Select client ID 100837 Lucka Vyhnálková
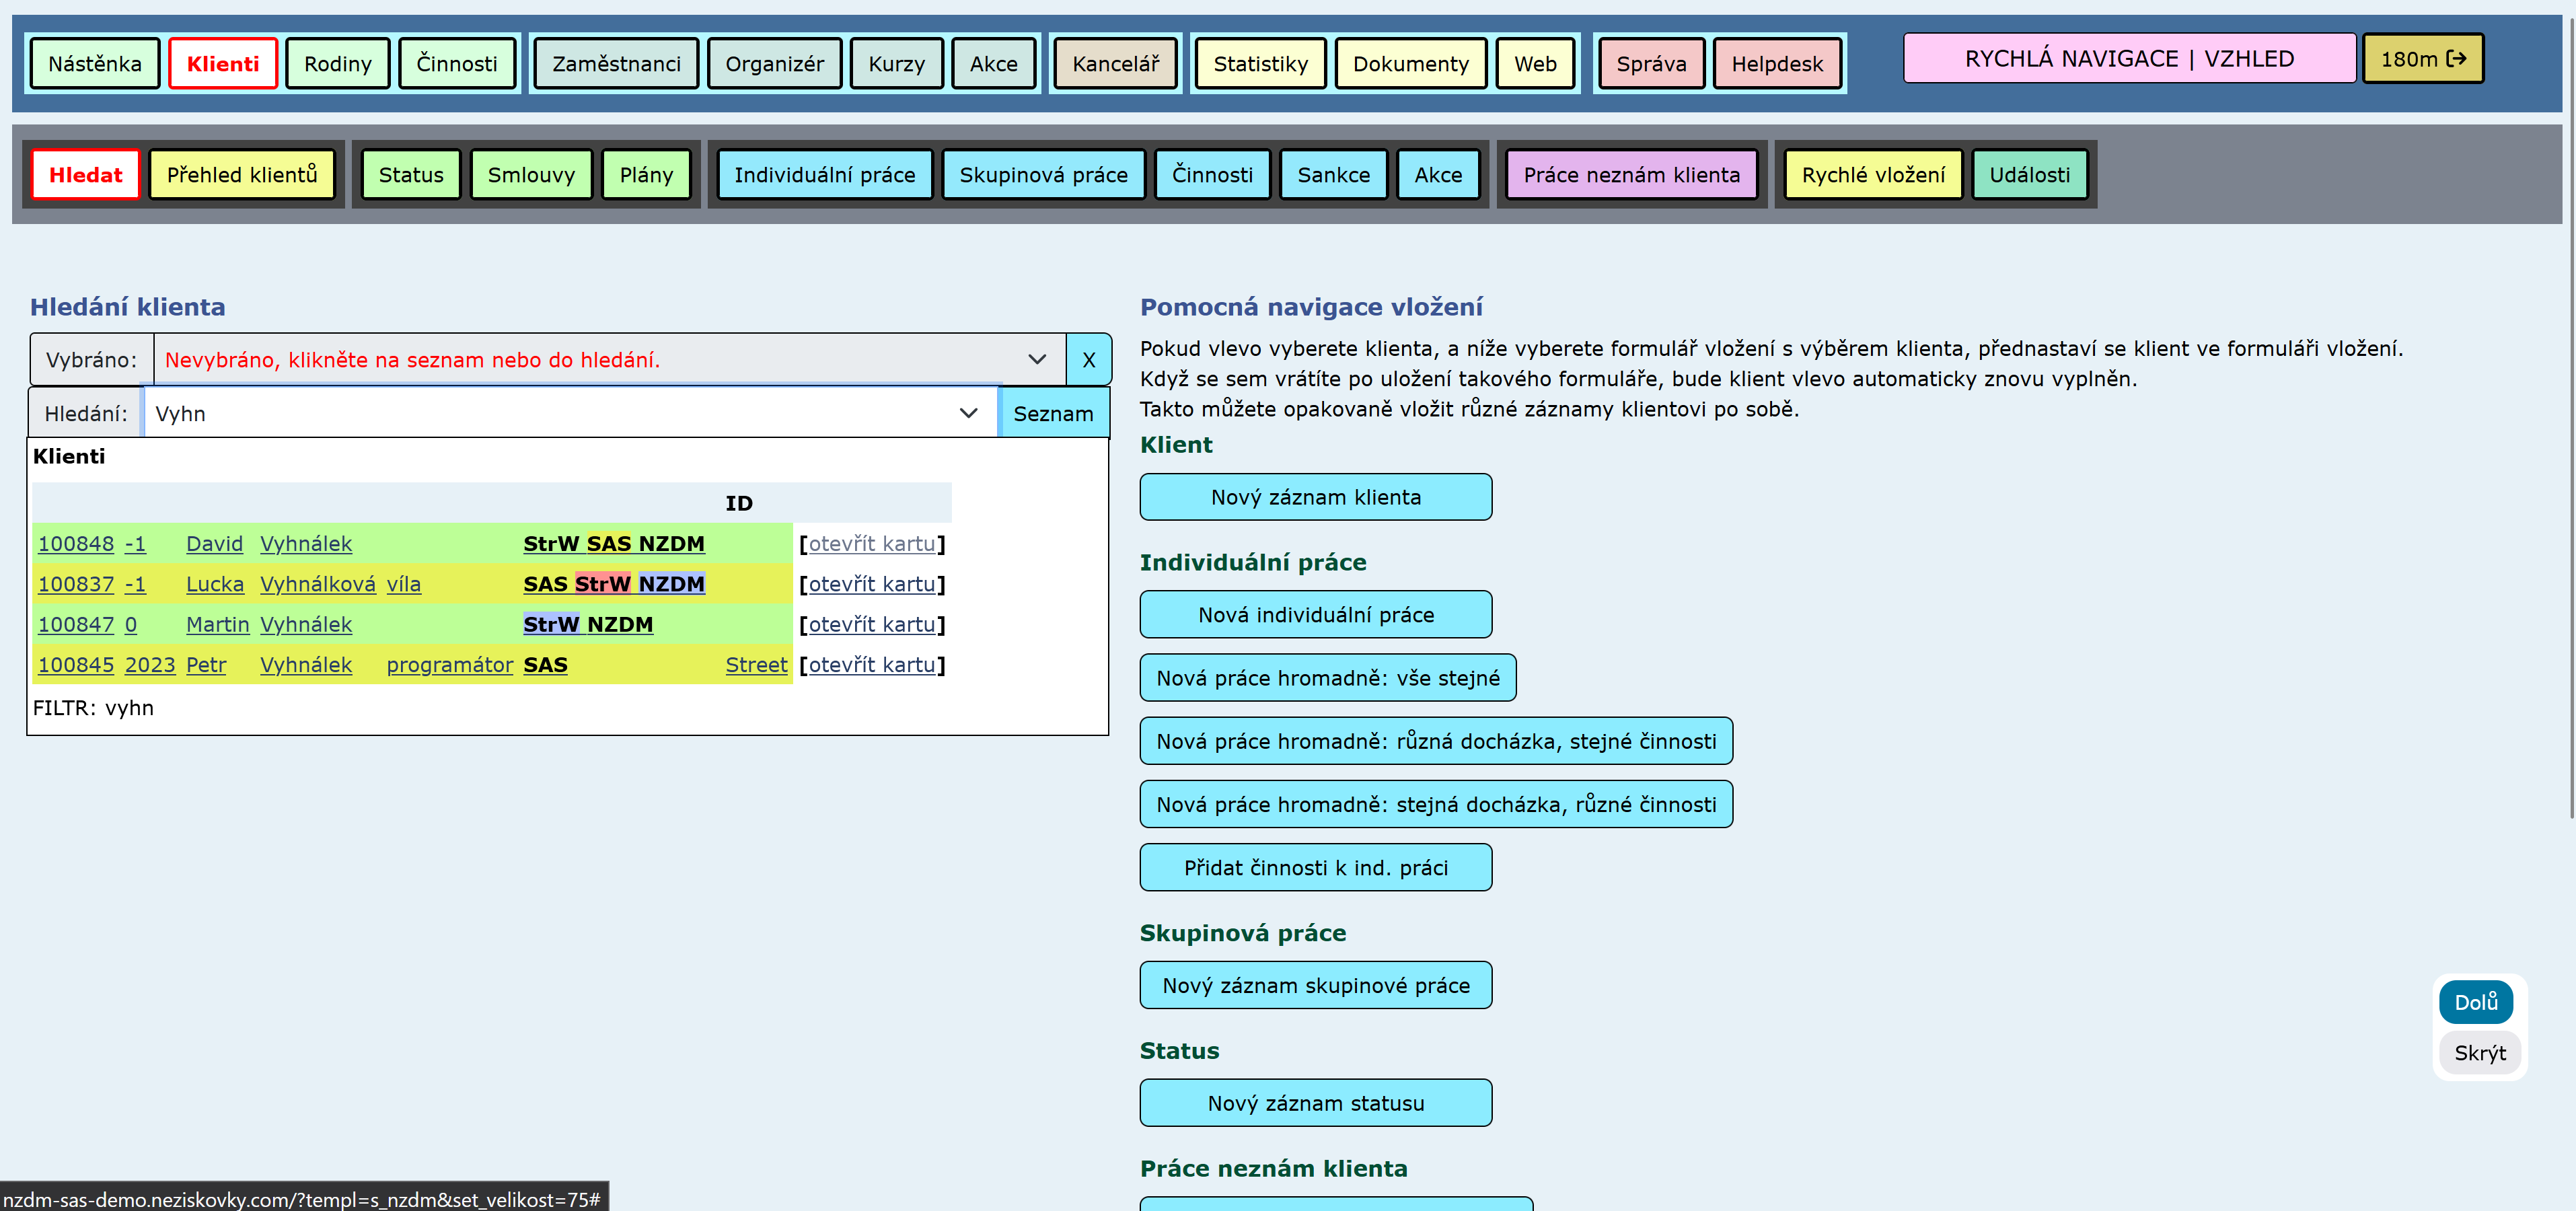 pyautogui.click(x=76, y=584)
